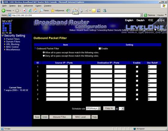Click the Inbound Filter button
The image size is (168, 131).
coord(60,117)
